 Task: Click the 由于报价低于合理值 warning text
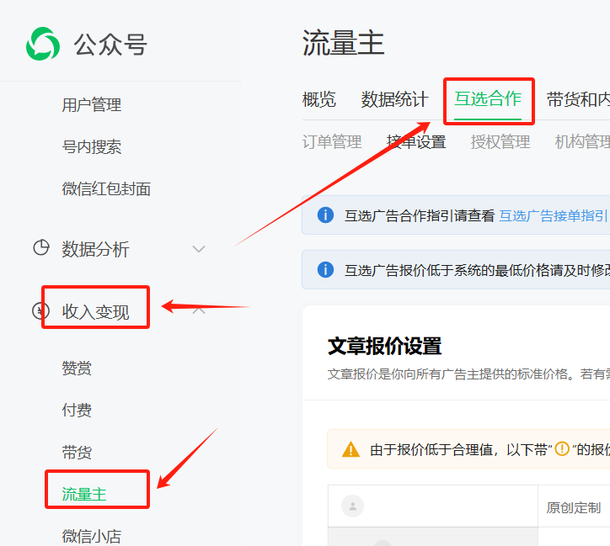coord(490,450)
